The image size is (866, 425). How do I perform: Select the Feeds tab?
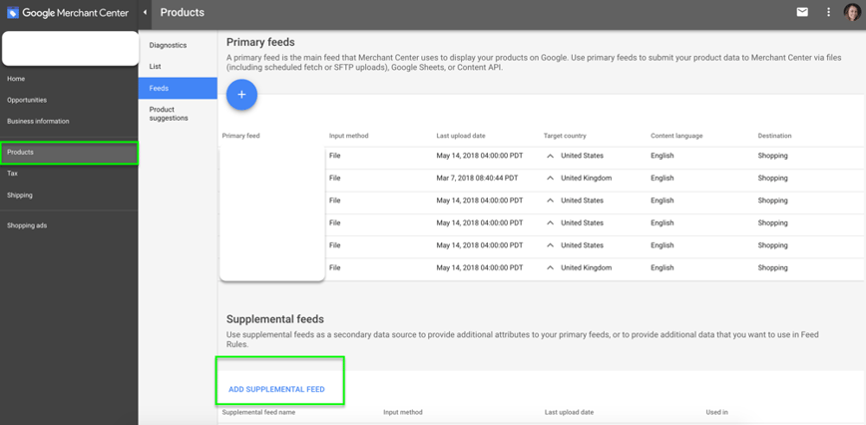click(x=159, y=89)
